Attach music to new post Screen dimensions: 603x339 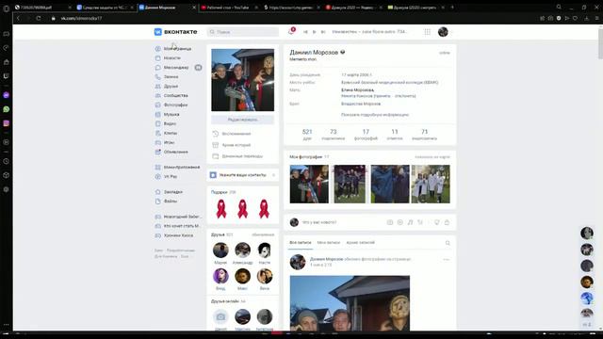pos(410,222)
